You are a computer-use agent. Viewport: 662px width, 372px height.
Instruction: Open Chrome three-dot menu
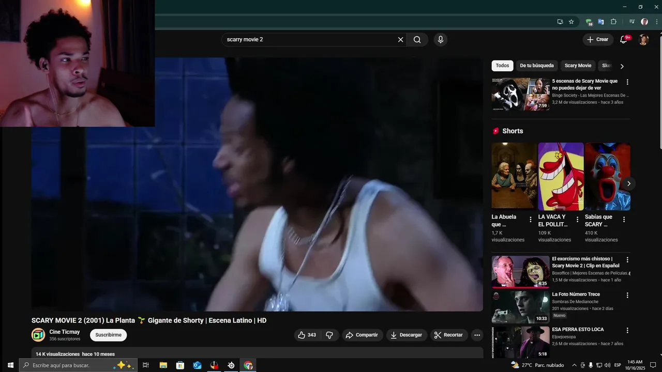656,22
